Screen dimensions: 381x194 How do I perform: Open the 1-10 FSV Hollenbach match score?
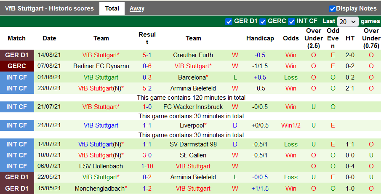point(147,166)
